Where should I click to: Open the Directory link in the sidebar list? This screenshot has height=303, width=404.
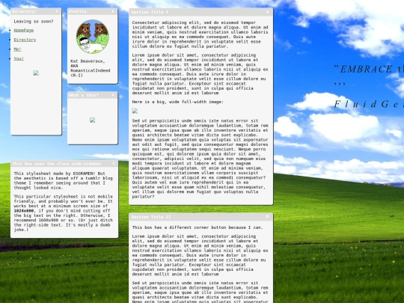[25, 40]
